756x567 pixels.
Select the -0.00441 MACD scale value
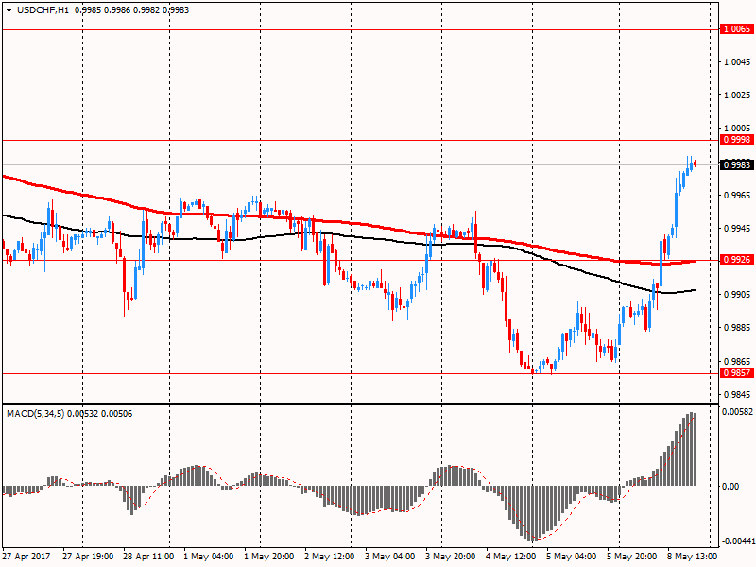[x=737, y=541]
